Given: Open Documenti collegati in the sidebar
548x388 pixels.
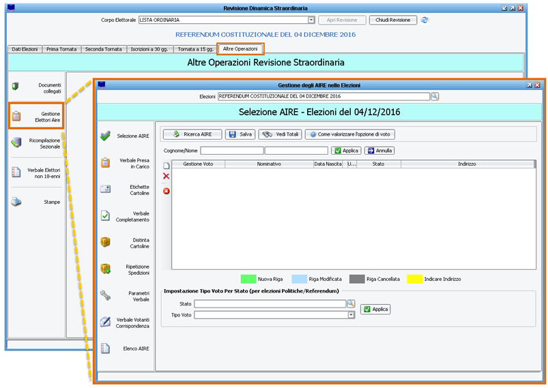Looking at the screenshot, I should point(16,87).
